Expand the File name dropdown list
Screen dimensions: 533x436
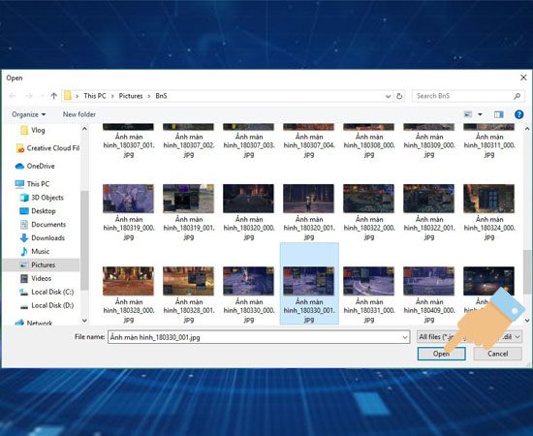405,337
